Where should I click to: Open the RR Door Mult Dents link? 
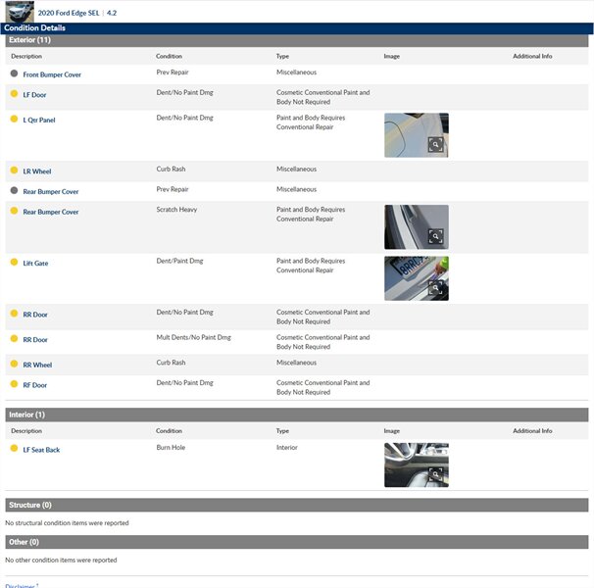35,340
